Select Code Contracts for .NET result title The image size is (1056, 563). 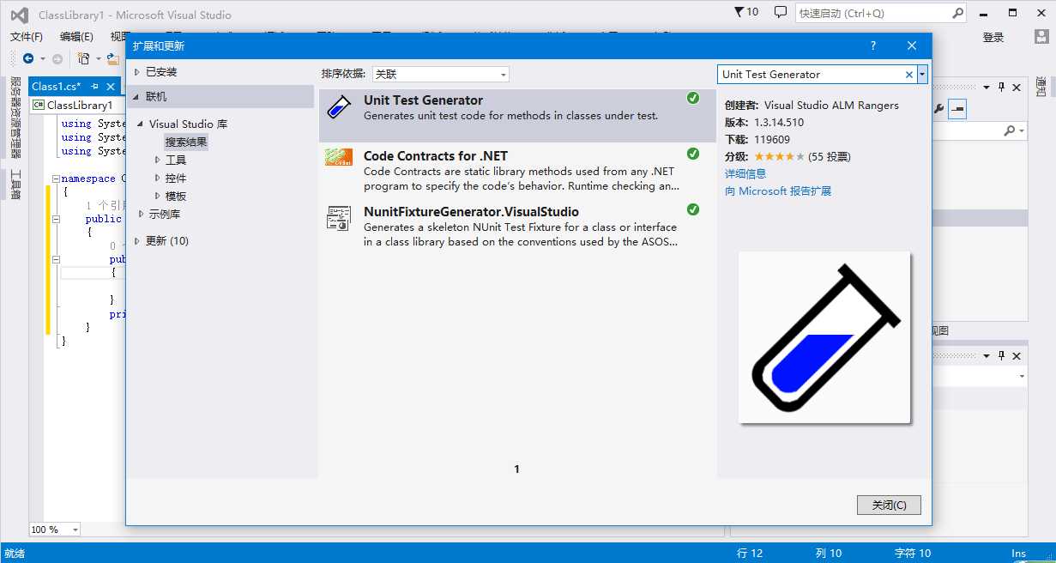[x=436, y=156]
